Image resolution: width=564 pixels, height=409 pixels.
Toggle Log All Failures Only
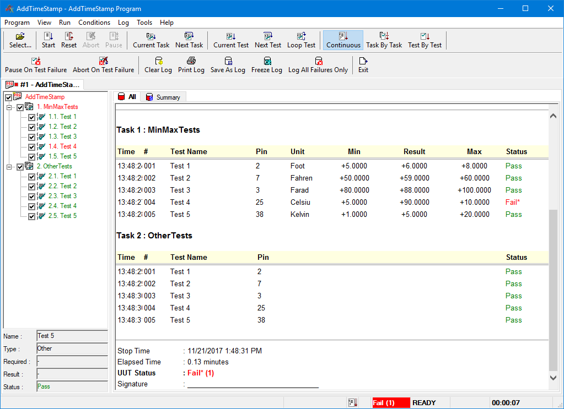[x=318, y=65]
